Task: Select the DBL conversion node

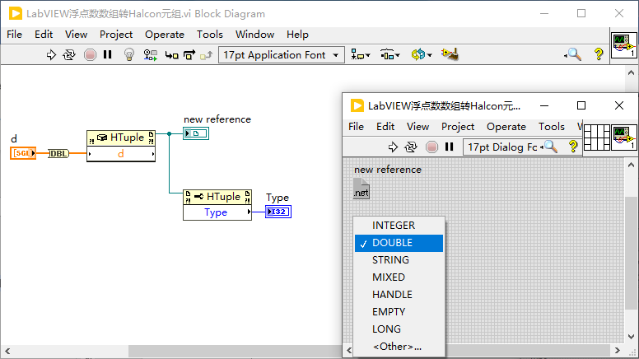Action: point(58,154)
